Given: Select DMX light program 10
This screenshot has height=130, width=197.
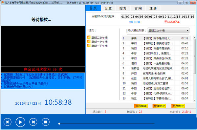Looking at the screenshot, I should (164, 17).
